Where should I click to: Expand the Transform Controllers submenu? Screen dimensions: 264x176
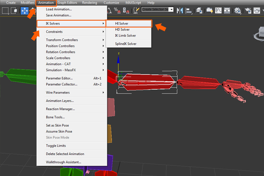click(72, 40)
